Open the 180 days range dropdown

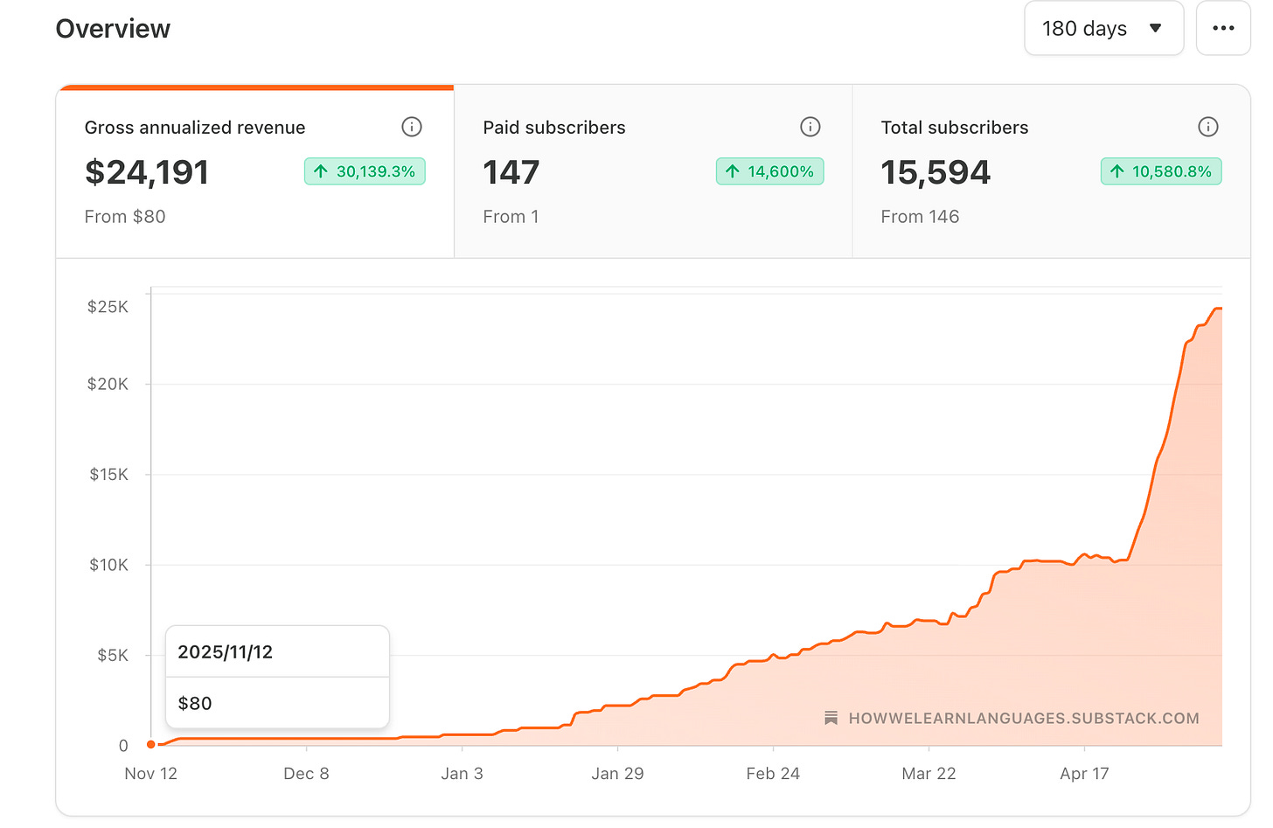(x=1103, y=28)
